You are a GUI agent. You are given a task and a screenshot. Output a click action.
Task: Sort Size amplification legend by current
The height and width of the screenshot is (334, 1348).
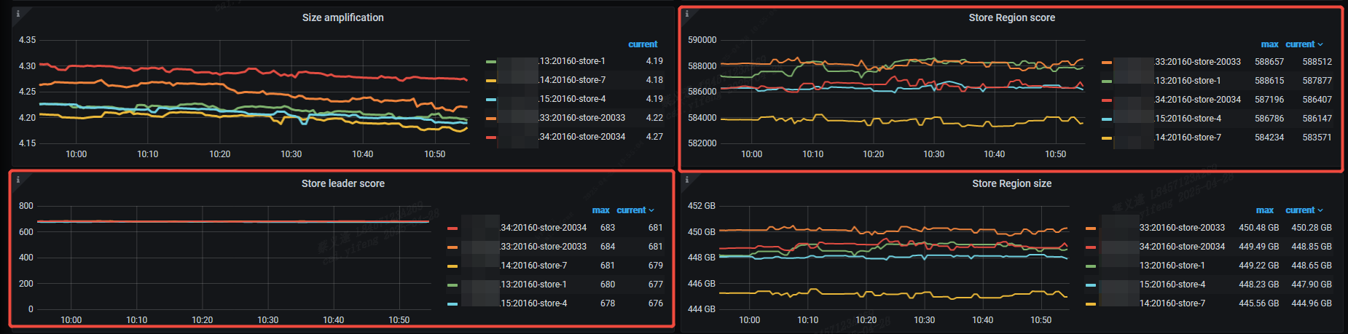coord(643,44)
